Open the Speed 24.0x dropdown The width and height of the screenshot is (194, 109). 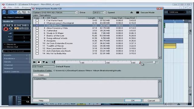105,13
